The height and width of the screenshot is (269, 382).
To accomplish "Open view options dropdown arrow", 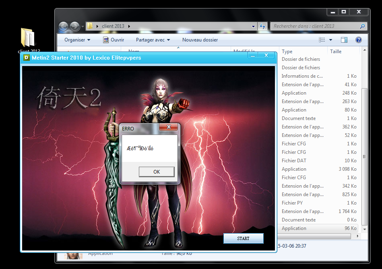I will click(x=330, y=40).
